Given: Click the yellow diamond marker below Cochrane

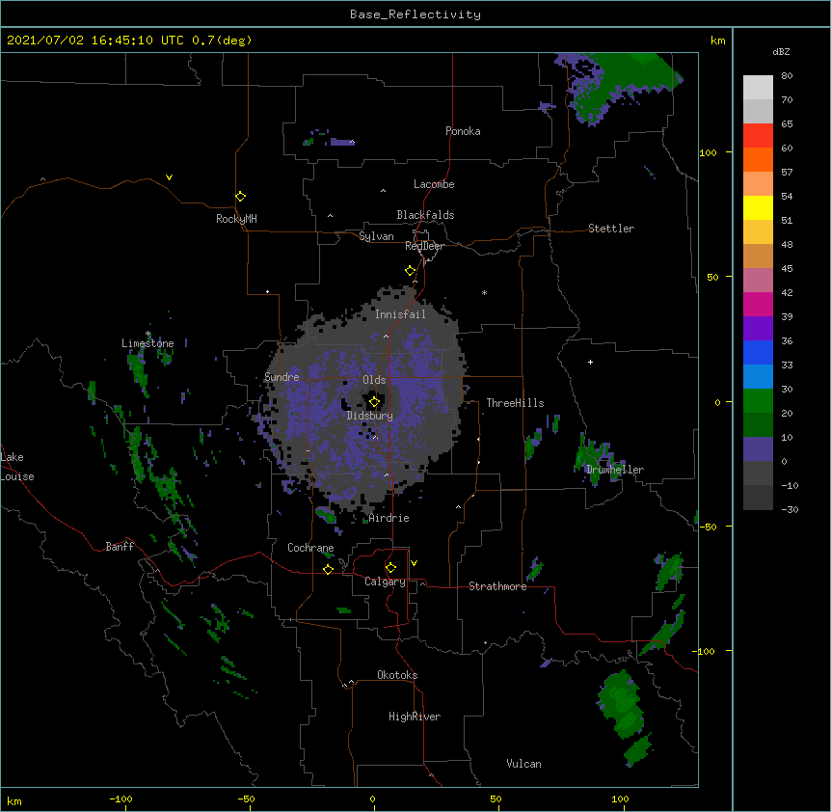Looking at the screenshot, I should [x=328, y=569].
